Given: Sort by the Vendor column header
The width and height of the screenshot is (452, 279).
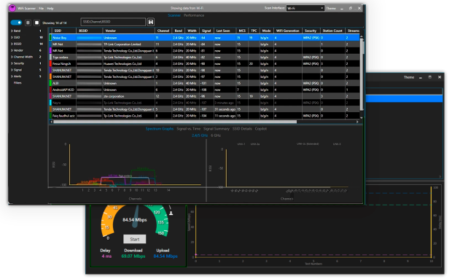Looking at the screenshot, I should pos(129,31).
